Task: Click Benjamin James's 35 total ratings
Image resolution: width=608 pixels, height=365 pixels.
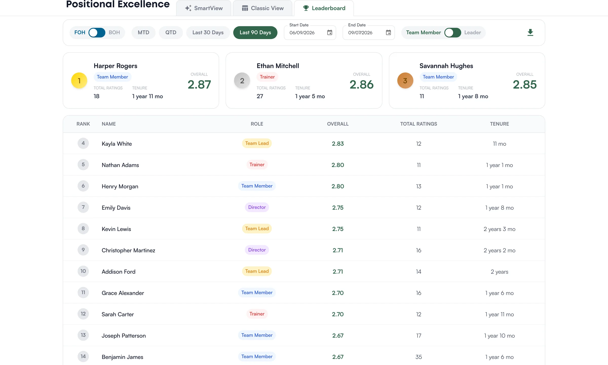Action: point(419,357)
